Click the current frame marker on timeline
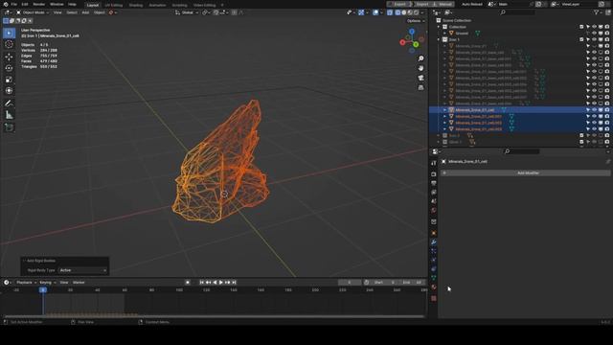Screen dimensions: 613x345 (x=43, y=289)
